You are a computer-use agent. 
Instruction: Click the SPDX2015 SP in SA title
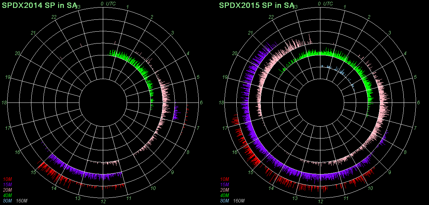[257, 5]
